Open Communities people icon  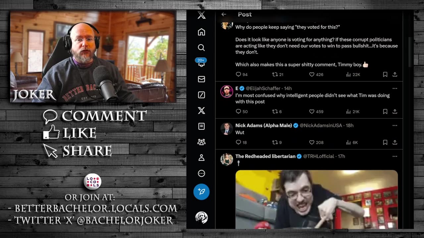[x=201, y=142]
